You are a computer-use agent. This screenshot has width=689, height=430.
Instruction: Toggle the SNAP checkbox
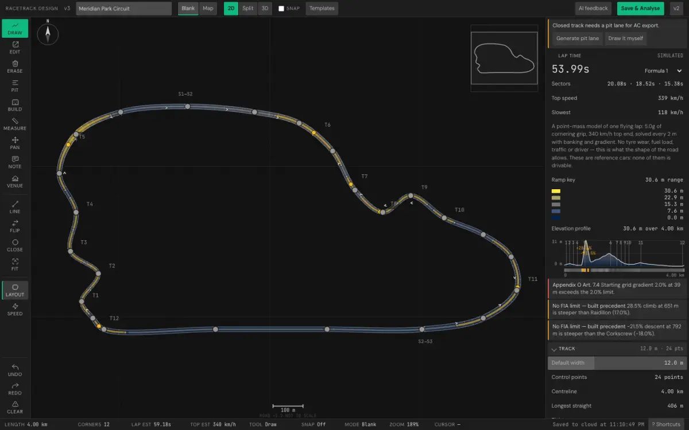281,9
